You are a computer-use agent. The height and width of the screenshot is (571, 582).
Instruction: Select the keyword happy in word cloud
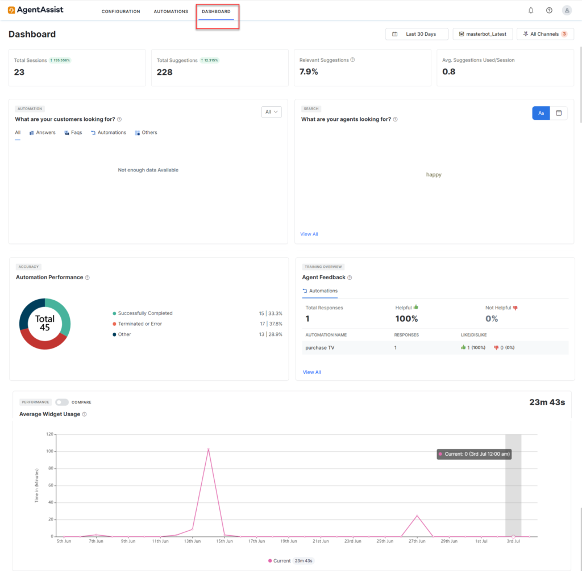click(434, 174)
